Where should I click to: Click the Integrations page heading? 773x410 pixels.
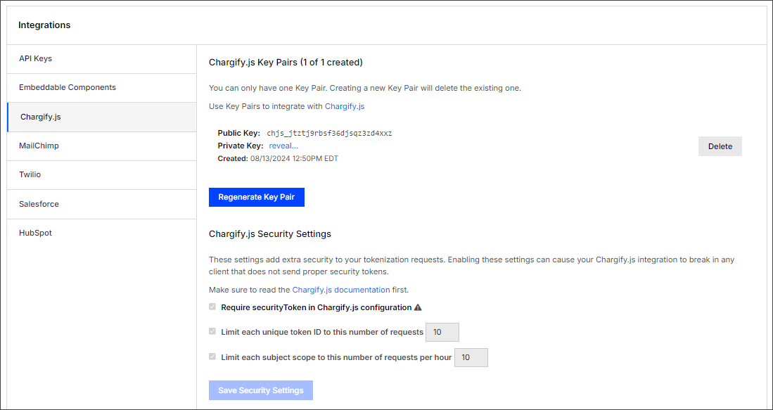coord(44,25)
